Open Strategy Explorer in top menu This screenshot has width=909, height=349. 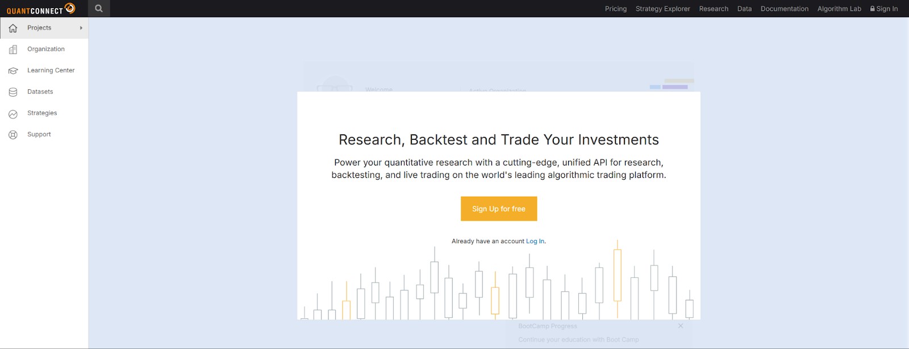point(662,9)
